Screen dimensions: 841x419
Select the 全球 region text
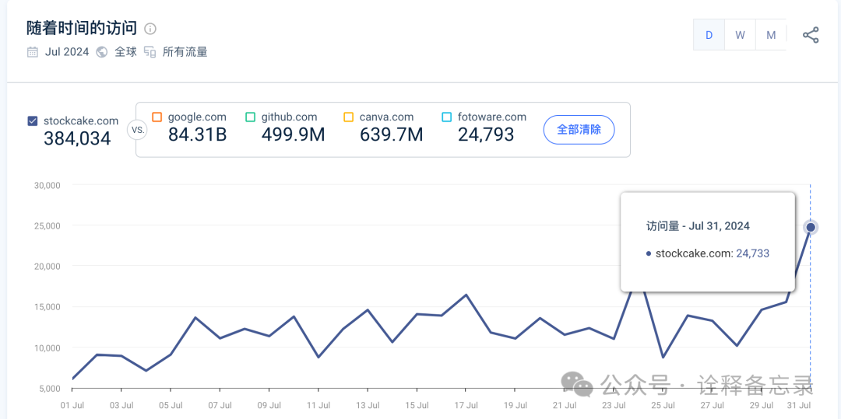click(x=125, y=52)
